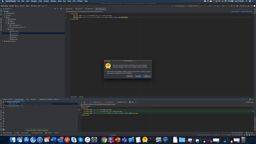The height and width of the screenshot is (144, 256).
Task: Open the File menu
Action: coord(19,1)
